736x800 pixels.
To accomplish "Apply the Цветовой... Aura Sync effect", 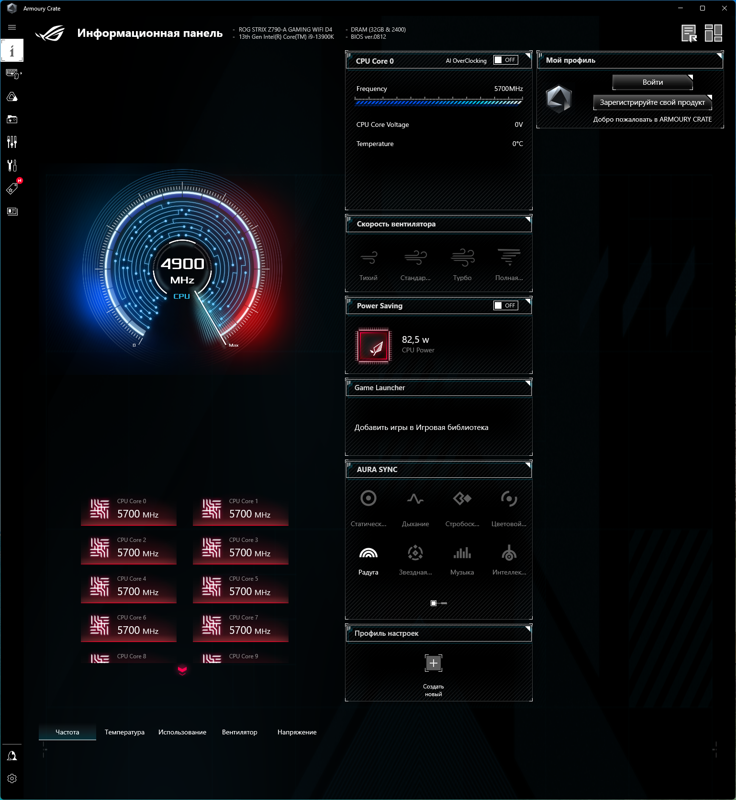I will coord(509,508).
